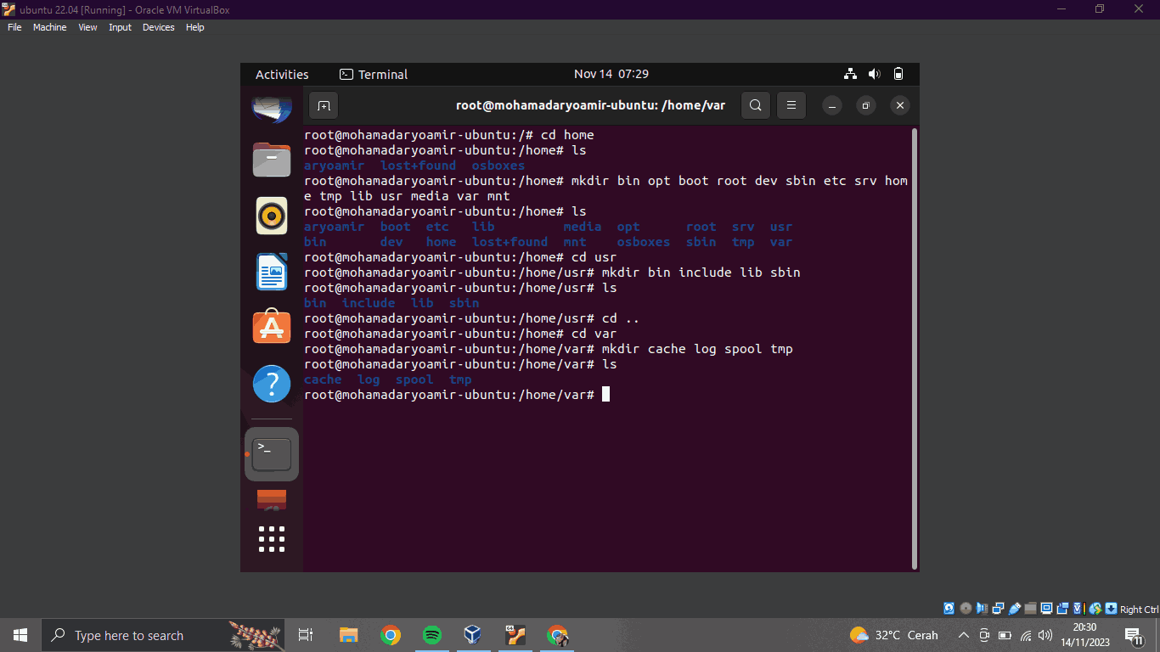
Task: Click the Windows taskbar search box
Action: 164,635
